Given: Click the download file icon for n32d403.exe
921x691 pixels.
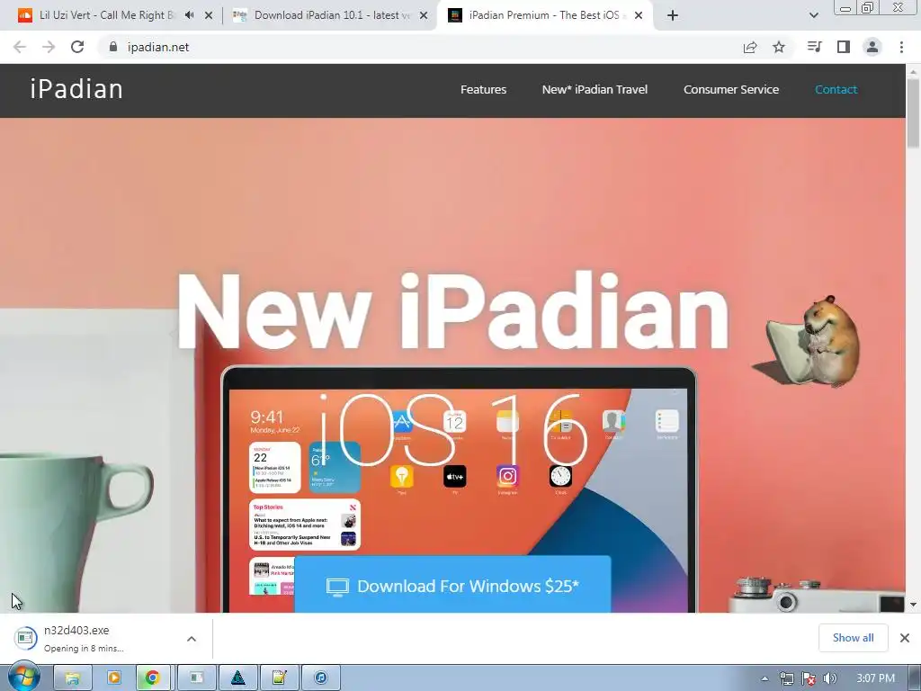Looking at the screenshot, I should click(25, 638).
